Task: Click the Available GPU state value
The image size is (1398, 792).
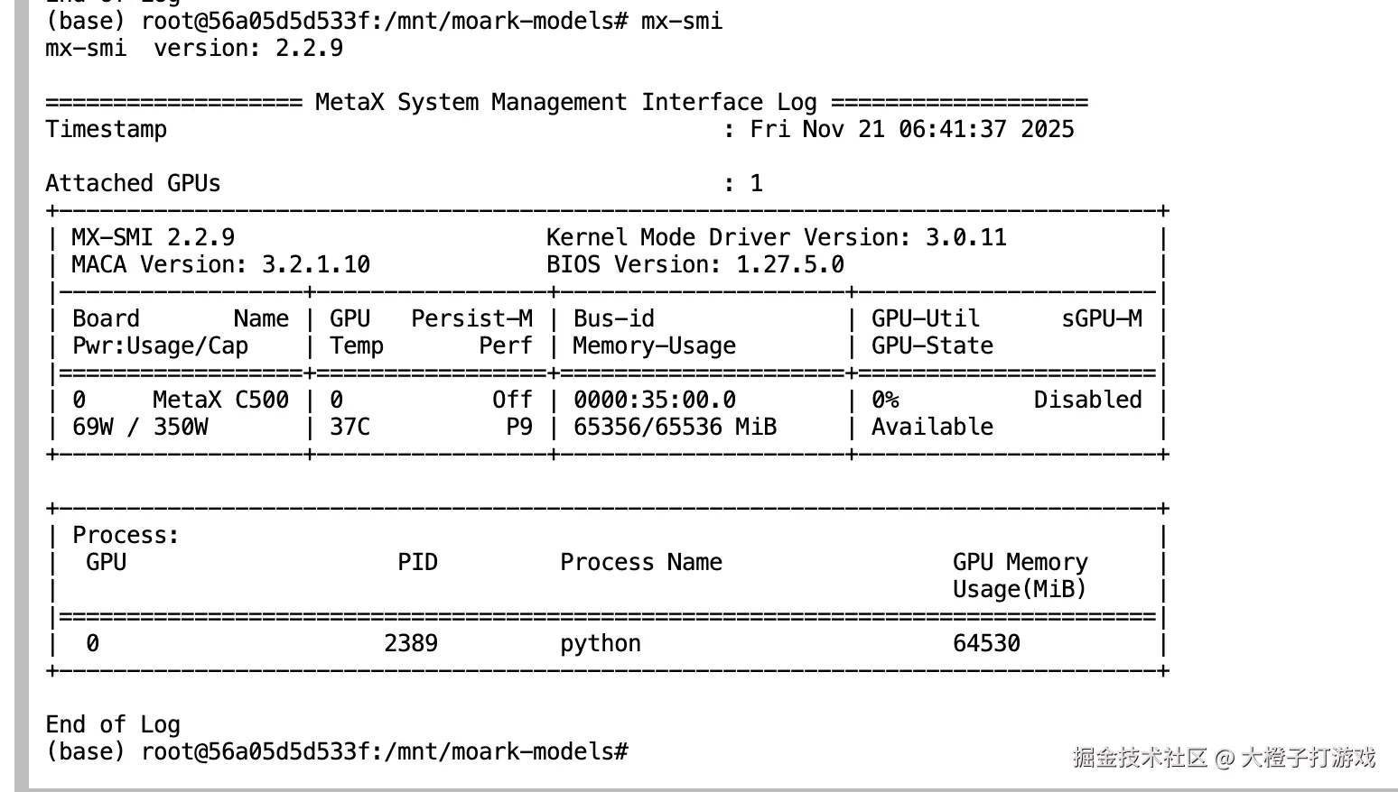Action: tap(932, 427)
